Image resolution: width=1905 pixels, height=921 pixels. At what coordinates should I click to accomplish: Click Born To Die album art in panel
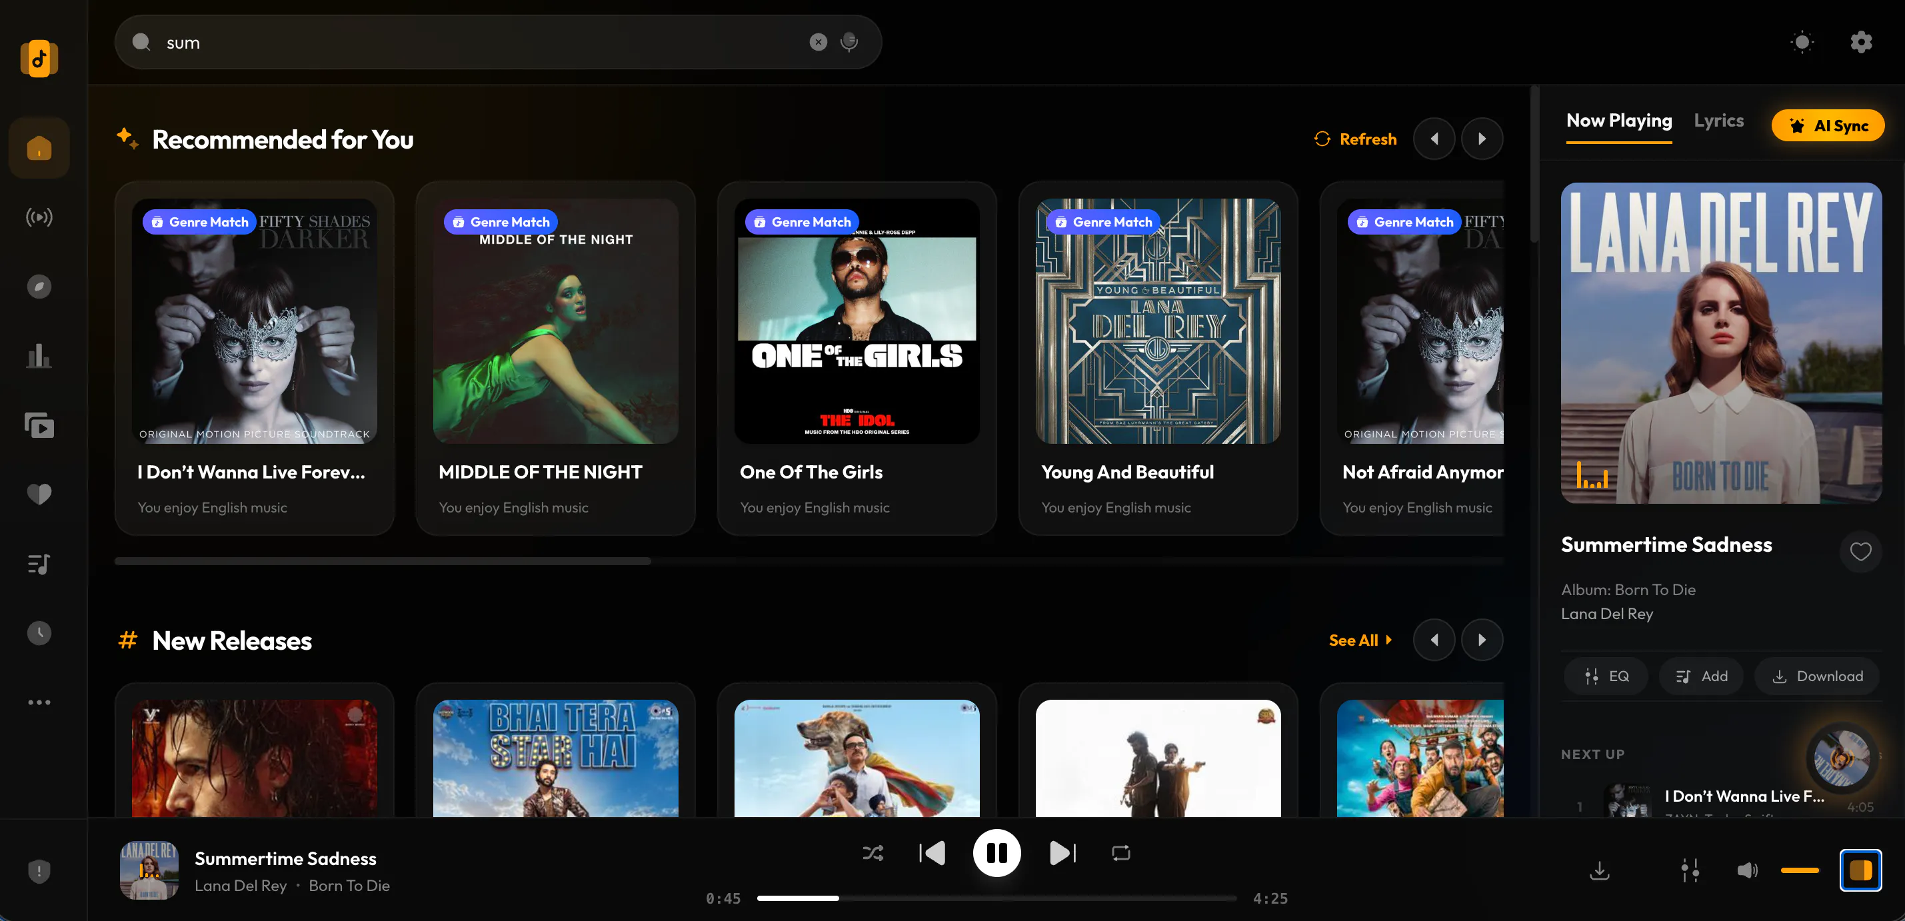[1721, 343]
